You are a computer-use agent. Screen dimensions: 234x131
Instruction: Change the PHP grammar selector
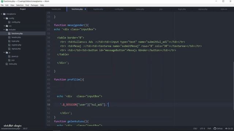point(209,128)
